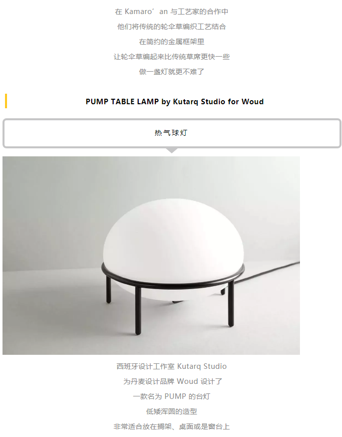Click the text 做一盏灯就更不难了

(172, 72)
